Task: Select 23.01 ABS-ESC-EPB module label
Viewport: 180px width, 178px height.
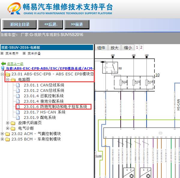Action: (x=52, y=74)
